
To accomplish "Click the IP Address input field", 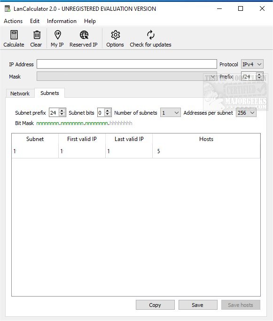I will [x=127, y=64].
